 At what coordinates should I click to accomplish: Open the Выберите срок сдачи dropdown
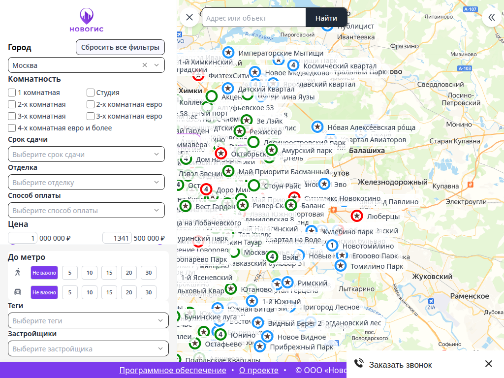point(86,154)
